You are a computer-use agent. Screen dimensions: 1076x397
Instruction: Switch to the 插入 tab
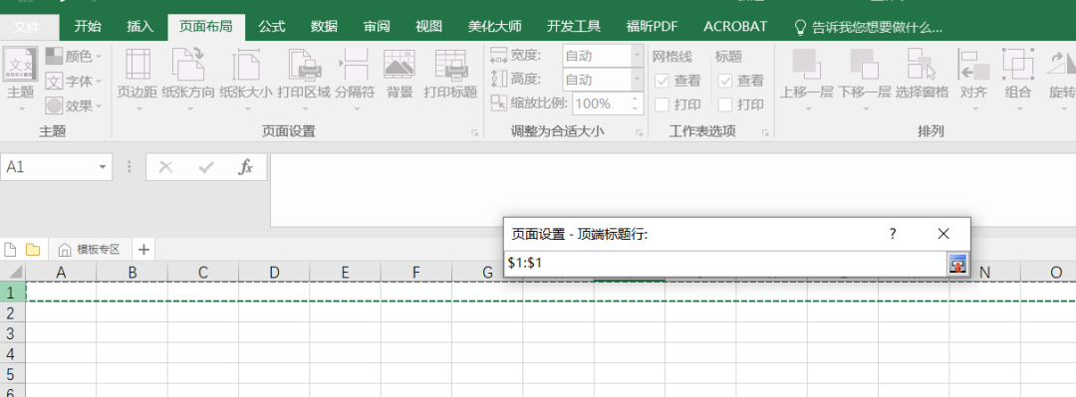(140, 27)
